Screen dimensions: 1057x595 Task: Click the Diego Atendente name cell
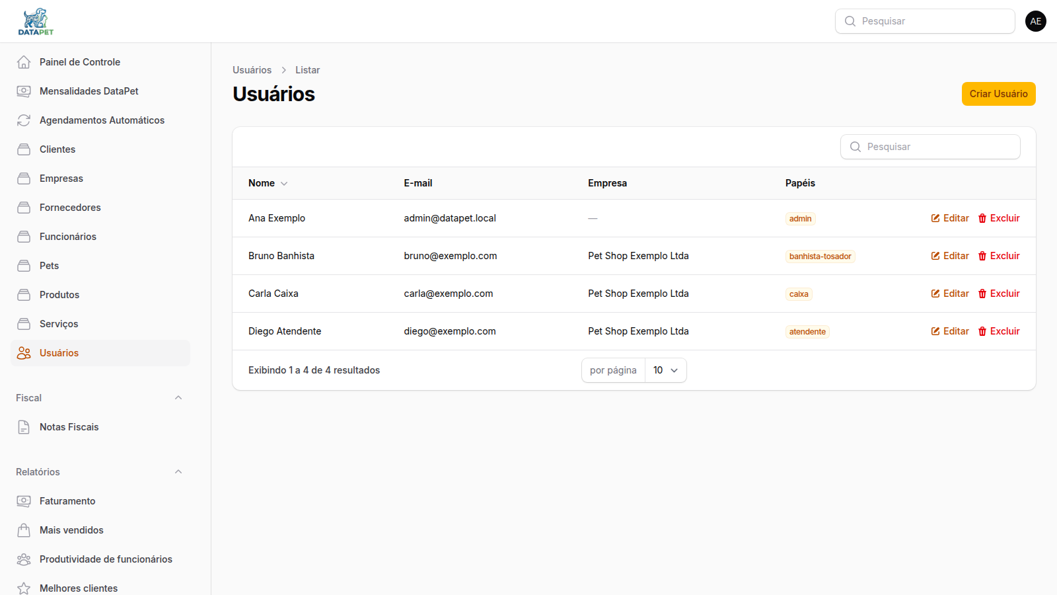click(285, 331)
